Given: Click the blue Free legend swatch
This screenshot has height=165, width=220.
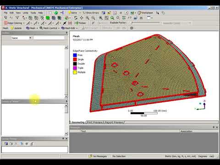Looking at the screenshot, I should (75, 55).
